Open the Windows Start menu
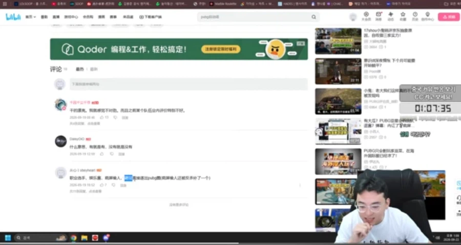 (x=8, y=238)
